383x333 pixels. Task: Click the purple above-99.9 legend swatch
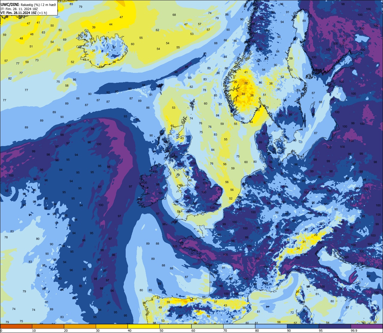click(367, 326)
